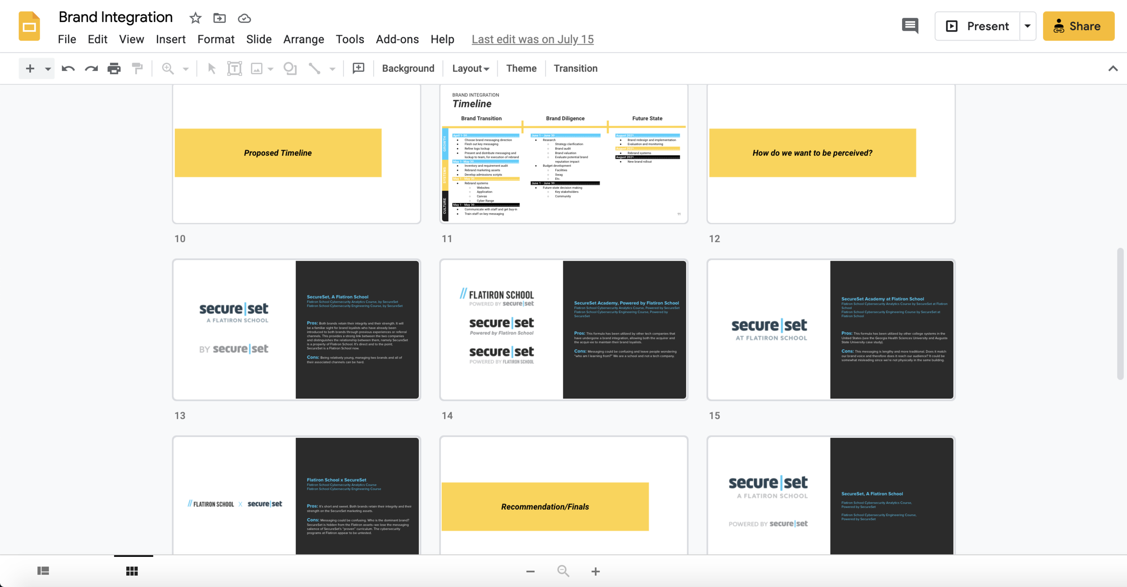Open the Add-ons menu
Image resolution: width=1127 pixels, height=587 pixels.
point(397,39)
